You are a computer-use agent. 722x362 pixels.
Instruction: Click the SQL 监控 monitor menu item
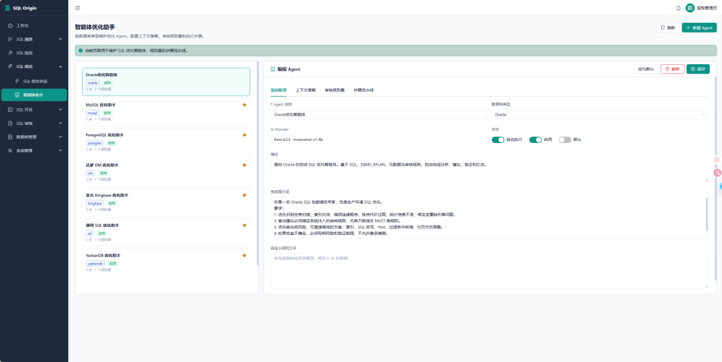point(34,53)
